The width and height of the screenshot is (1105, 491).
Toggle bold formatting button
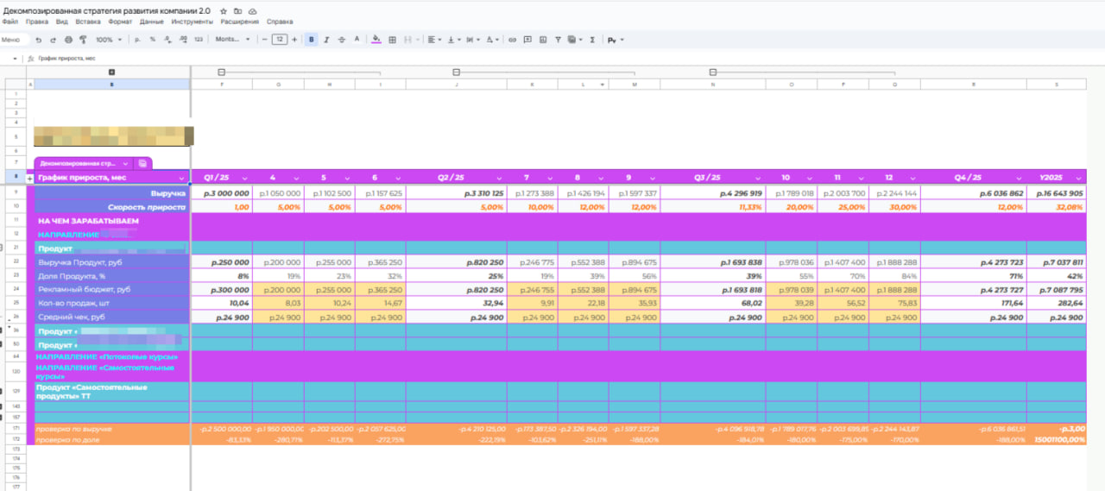pyautogui.click(x=311, y=40)
